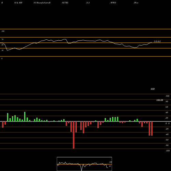Click the -100 axis label in the MR chart
The image size is (171, 171).
tap(168, 151)
